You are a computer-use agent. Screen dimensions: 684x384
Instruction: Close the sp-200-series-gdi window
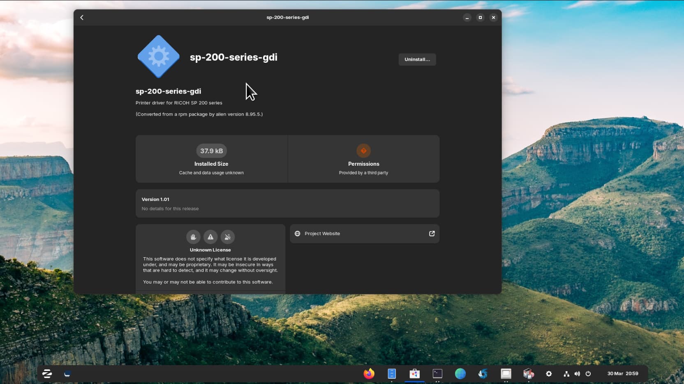coord(493,17)
